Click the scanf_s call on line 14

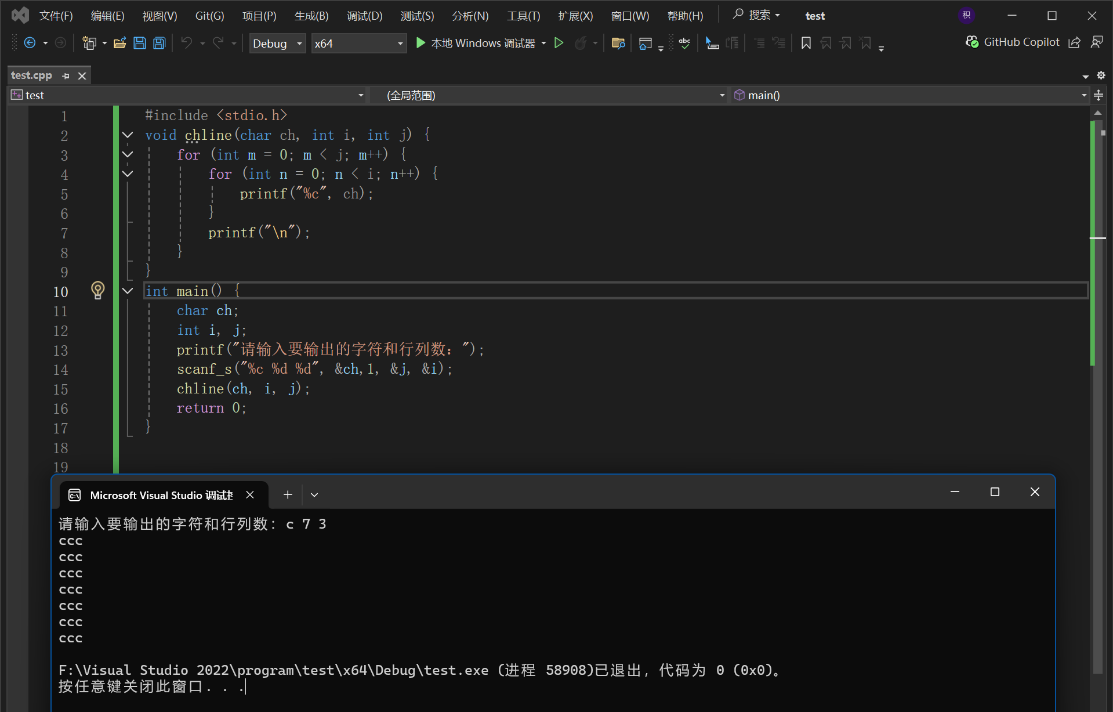click(x=314, y=369)
